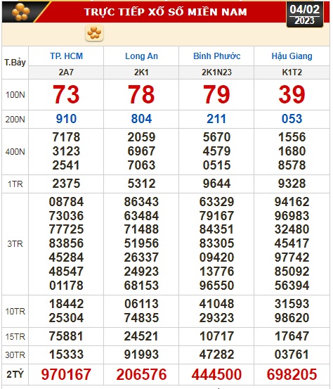The width and height of the screenshot is (333, 389).
Task: Click the 1TR result 9644
Action: tap(217, 184)
